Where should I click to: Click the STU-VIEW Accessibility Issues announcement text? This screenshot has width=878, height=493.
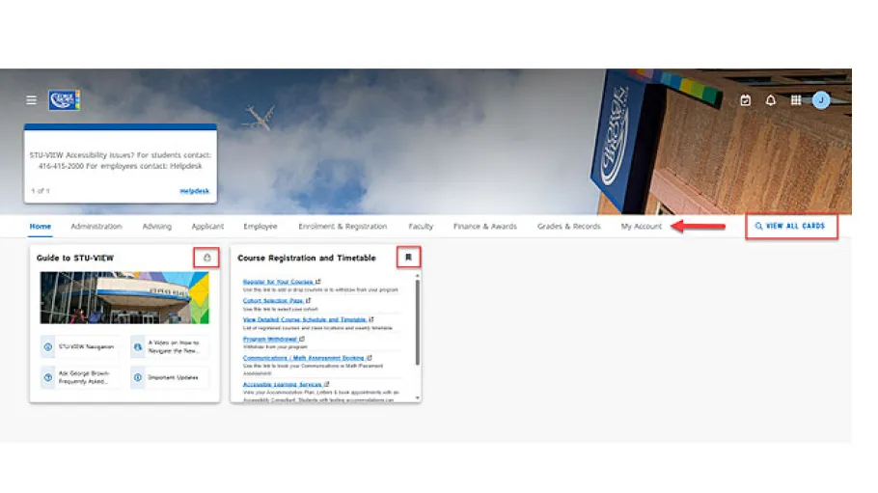[121, 160]
